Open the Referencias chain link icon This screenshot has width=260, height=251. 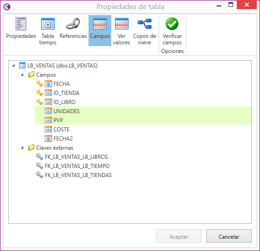(x=73, y=23)
